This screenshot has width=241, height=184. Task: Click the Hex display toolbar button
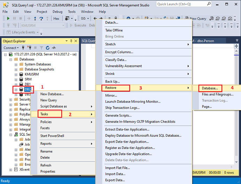[56, 18]
